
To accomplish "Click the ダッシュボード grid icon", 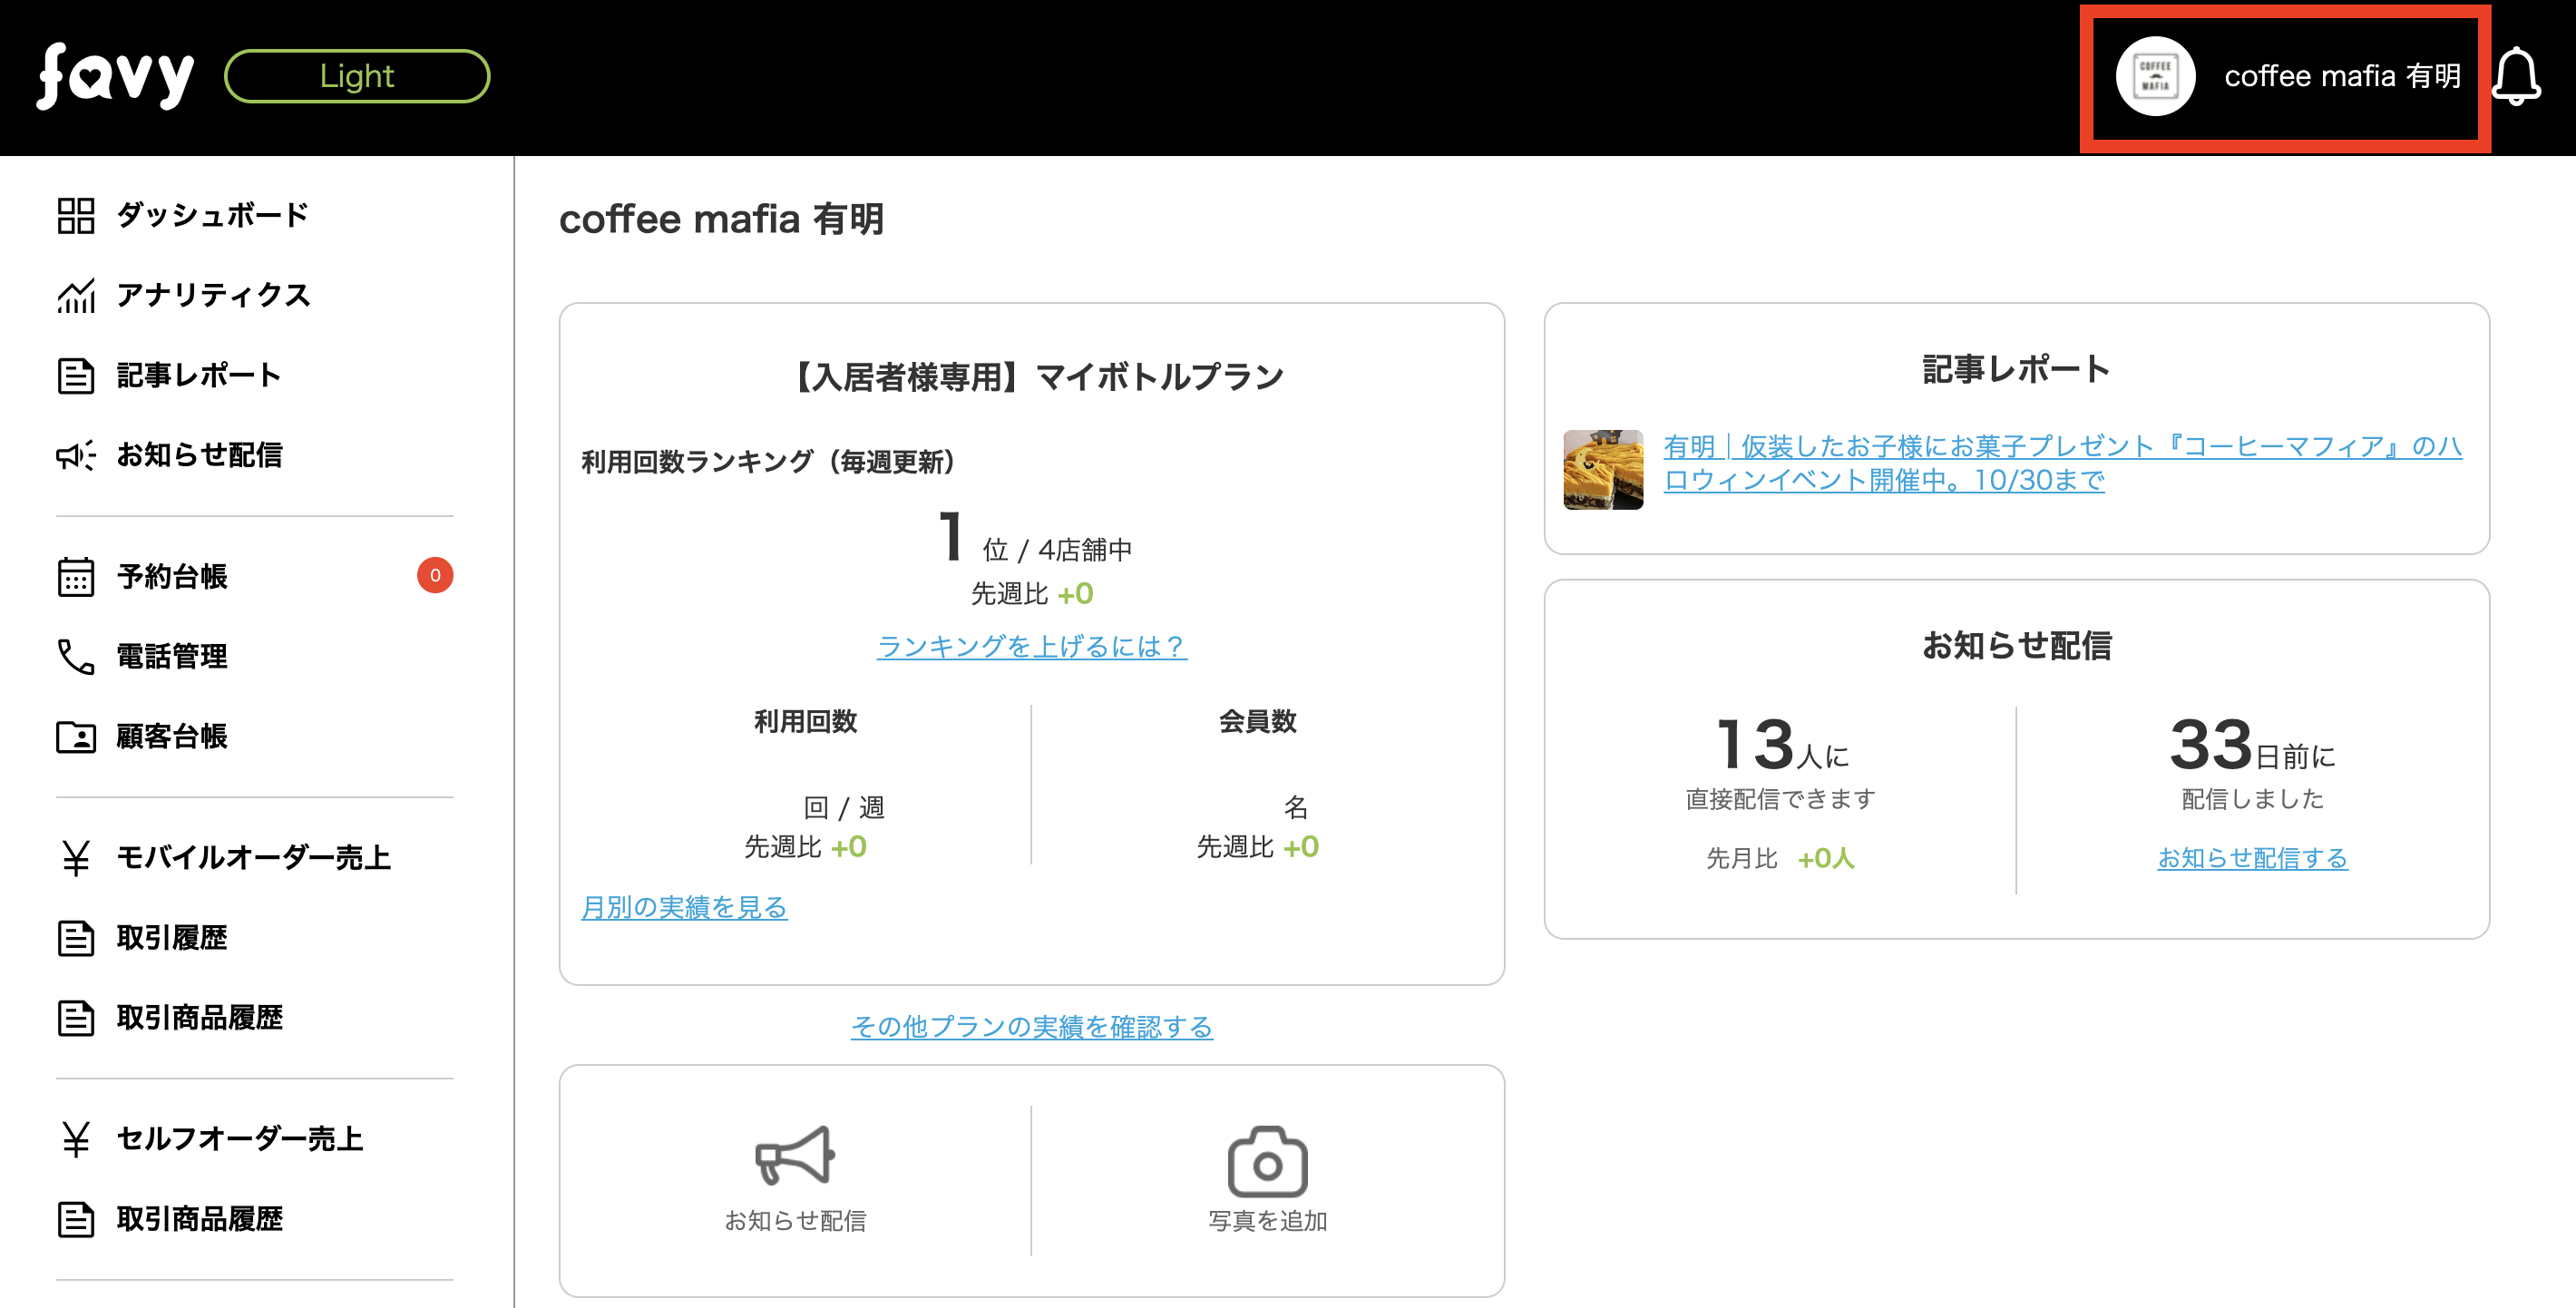I will point(76,215).
